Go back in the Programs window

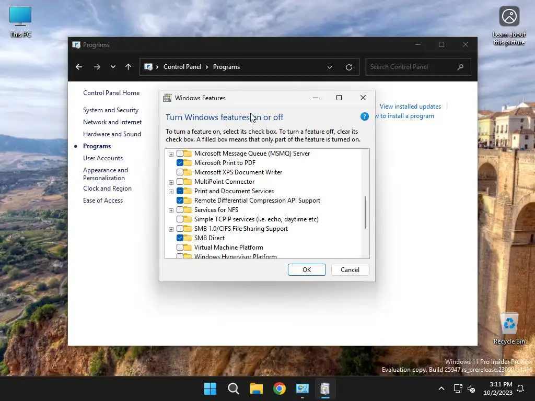(79, 67)
